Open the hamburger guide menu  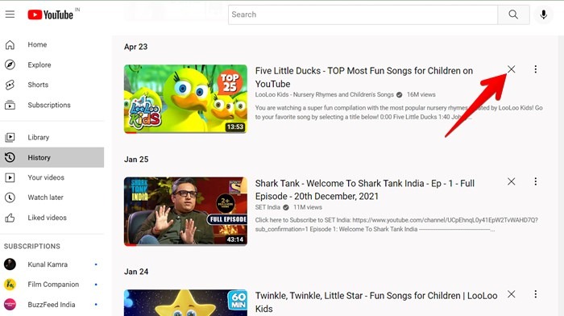[x=10, y=15]
